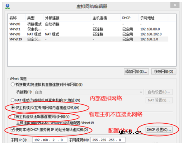Sort by 子网地址 column header
This screenshot has width=183, height=143.
[x=153, y=18]
